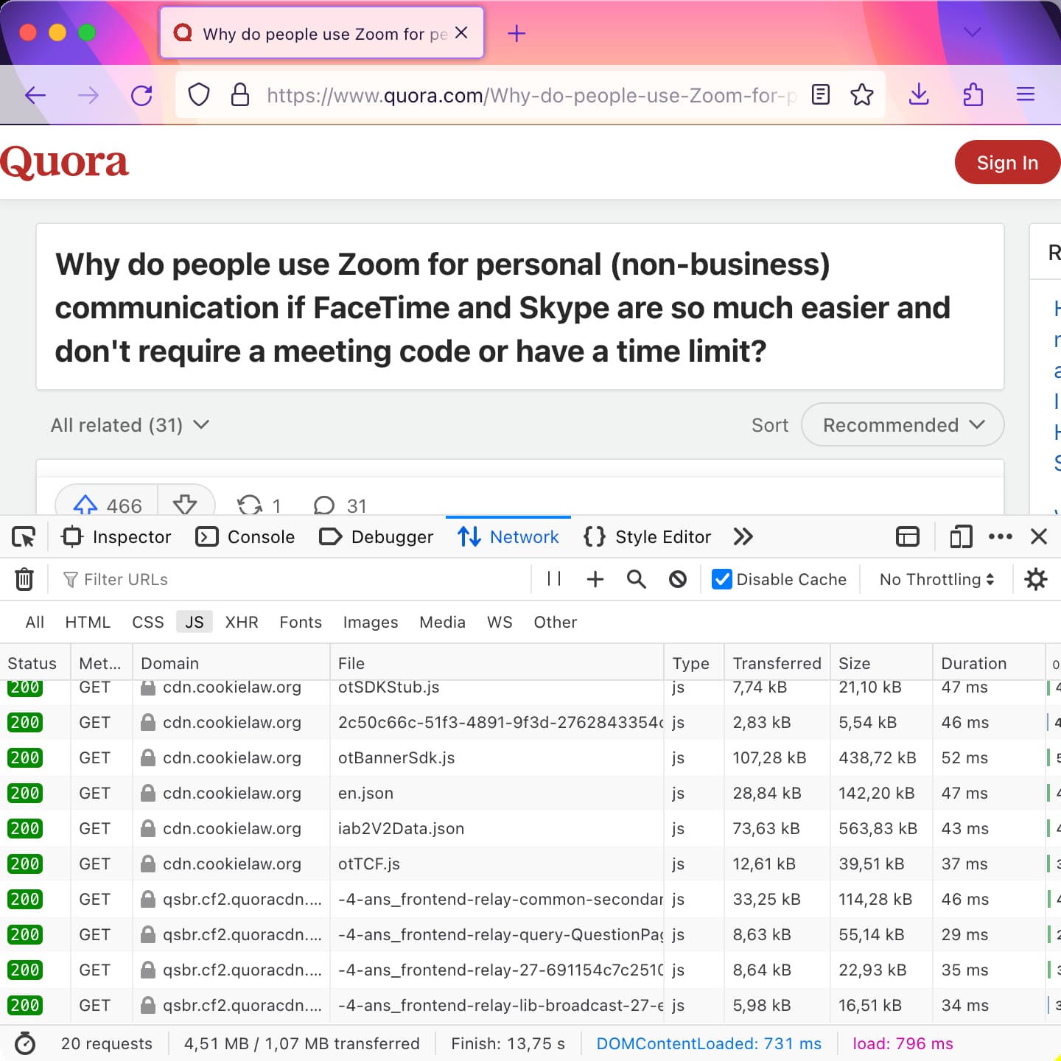
Task: Open the No Throttling dropdown
Action: tap(935, 579)
